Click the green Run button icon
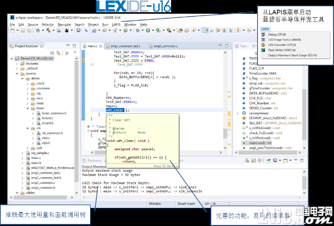This screenshot has width=334, height=226. [148, 30]
